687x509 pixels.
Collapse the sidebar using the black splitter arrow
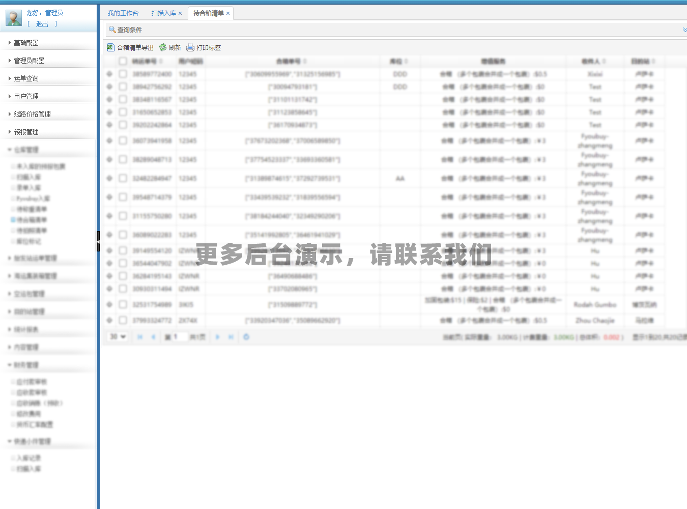(98, 241)
